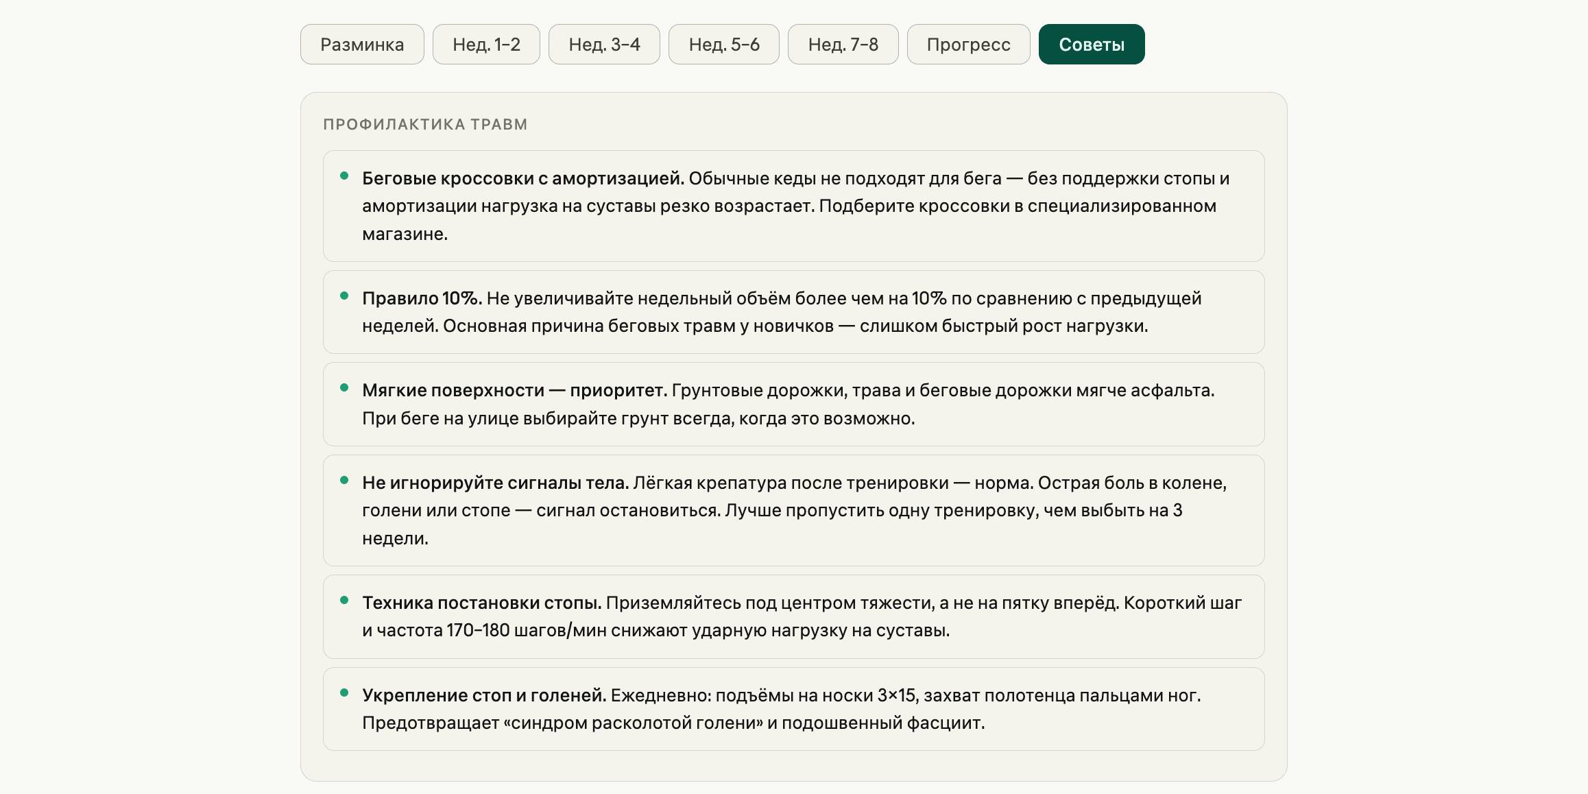Click green bullet beside Беговые кроссовки tip
This screenshot has width=1588, height=794.
coord(344,176)
